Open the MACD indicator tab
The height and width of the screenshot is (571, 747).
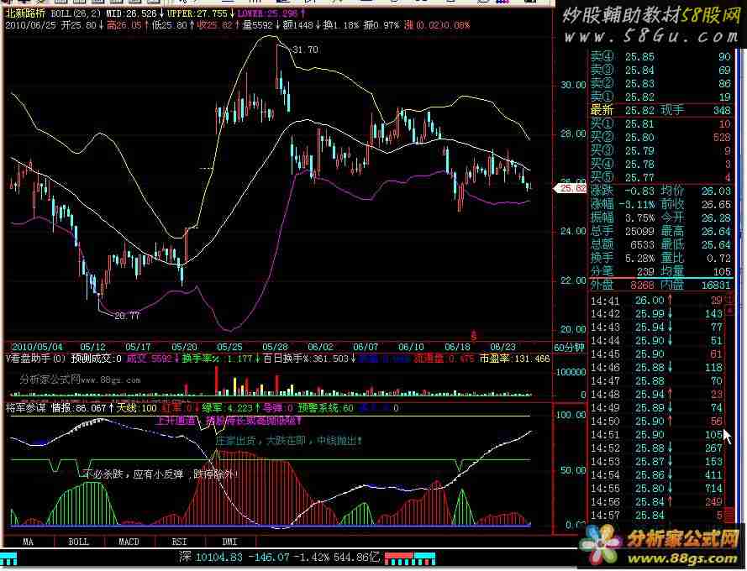(x=129, y=542)
